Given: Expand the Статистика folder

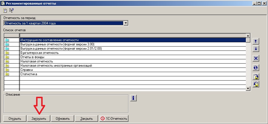Looking at the screenshot, I should (x=7, y=74).
